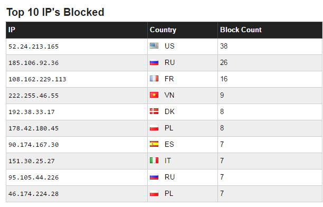
Task: Click the Top 10 IP's Blocked heading
Action: click(x=55, y=12)
